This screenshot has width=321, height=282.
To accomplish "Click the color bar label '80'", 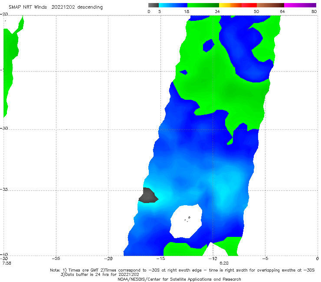I will click(x=314, y=11).
